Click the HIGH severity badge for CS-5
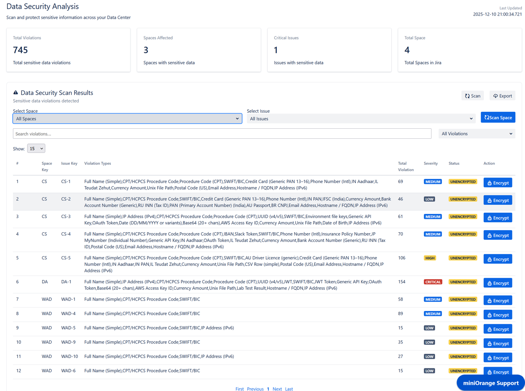 pos(430,258)
